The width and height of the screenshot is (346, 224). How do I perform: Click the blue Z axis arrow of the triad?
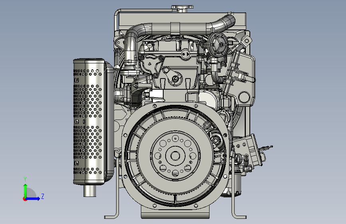pyautogui.click(x=33, y=198)
